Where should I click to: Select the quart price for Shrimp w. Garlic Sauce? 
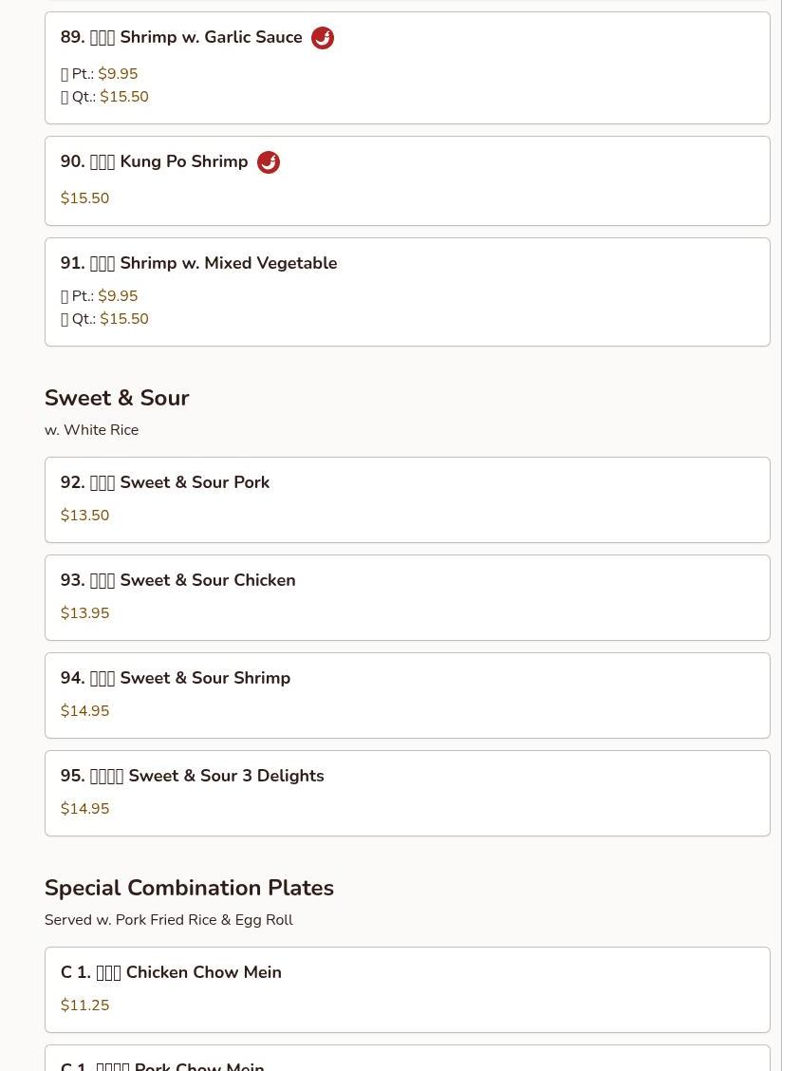tap(124, 97)
